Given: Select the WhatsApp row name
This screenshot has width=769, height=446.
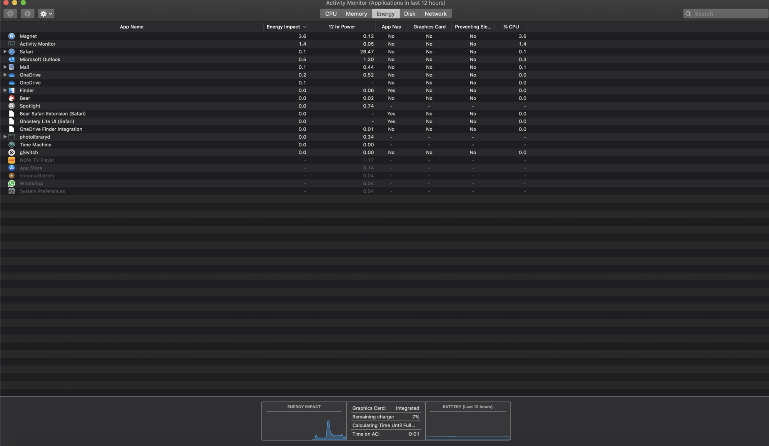Looking at the screenshot, I should tap(31, 184).
